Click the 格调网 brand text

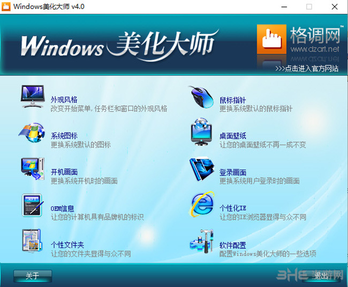(x=315, y=35)
